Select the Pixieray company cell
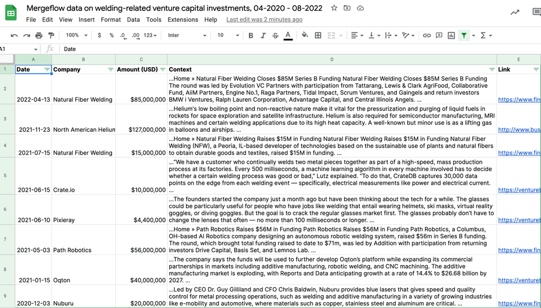Viewport: 541px width, 308px height. pos(84,209)
